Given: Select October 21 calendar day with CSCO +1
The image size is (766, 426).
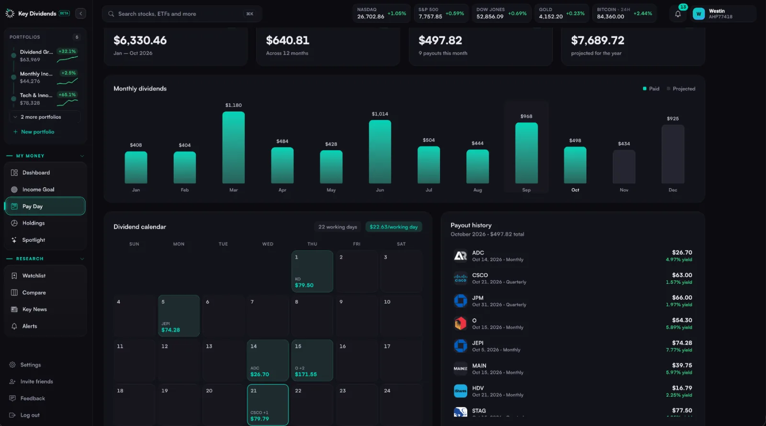Looking at the screenshot, I should pos(268,404).
